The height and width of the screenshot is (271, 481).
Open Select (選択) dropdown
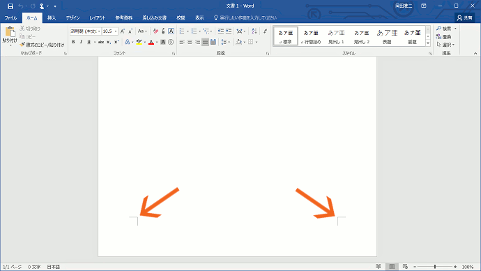click(x=445, y=45)
